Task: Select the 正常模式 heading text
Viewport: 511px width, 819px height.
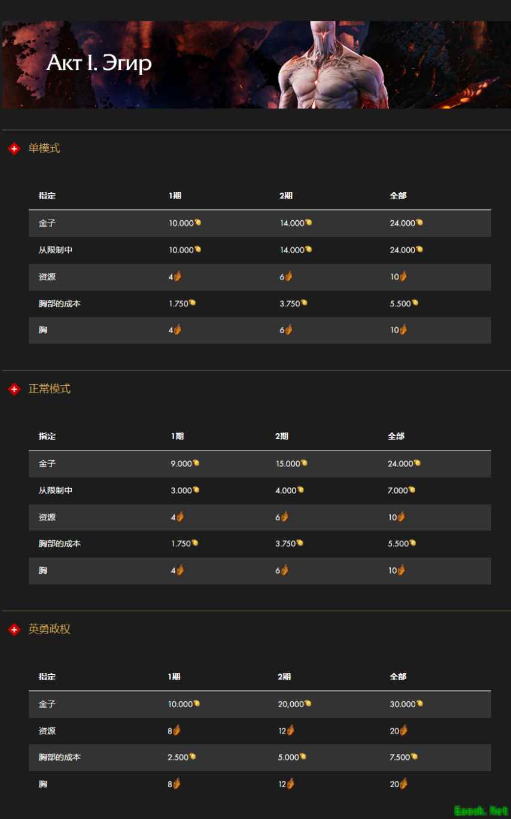Action: pyautogui.click(x=50, y=389)
